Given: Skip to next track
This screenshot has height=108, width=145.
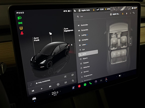Looking at the screenshot, I should pyautogui.click(x=50, y=86).
